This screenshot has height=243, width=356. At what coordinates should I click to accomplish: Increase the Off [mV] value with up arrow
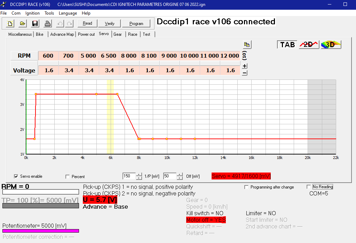coord(180,175)
